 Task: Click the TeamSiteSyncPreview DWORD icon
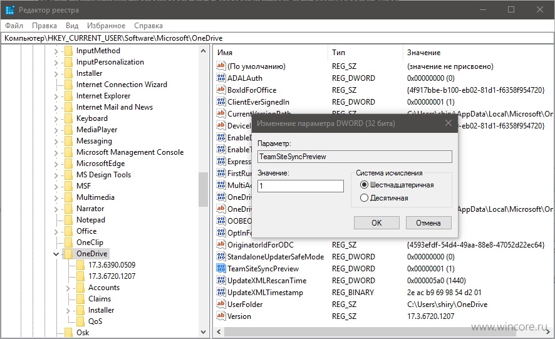221,268
